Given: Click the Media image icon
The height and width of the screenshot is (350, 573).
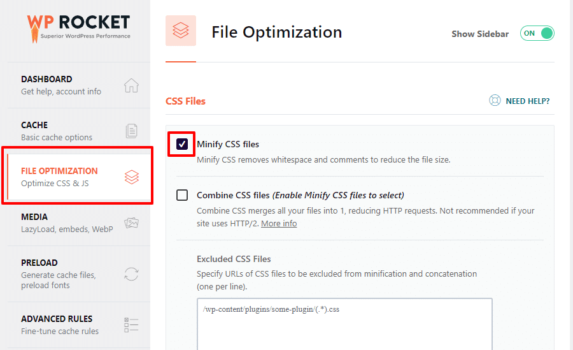Looking at the screenshot, I should 131,223.
